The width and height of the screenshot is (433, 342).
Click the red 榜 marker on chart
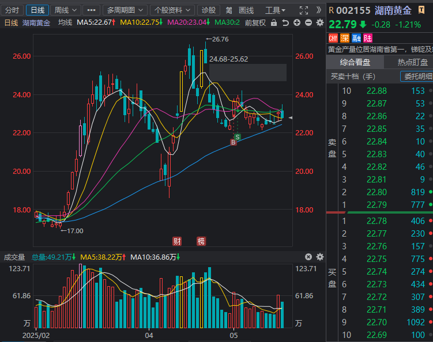coord(201,241)
